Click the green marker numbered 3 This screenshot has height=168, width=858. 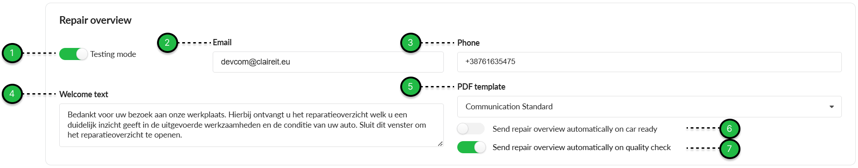click(x=411, y=43)
